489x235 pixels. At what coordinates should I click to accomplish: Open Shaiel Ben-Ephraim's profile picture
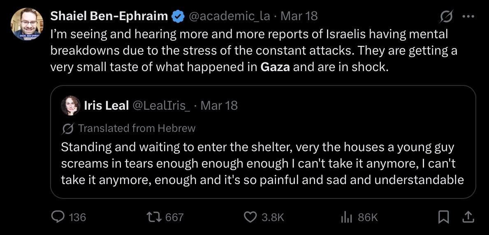[x=27, y=24]
